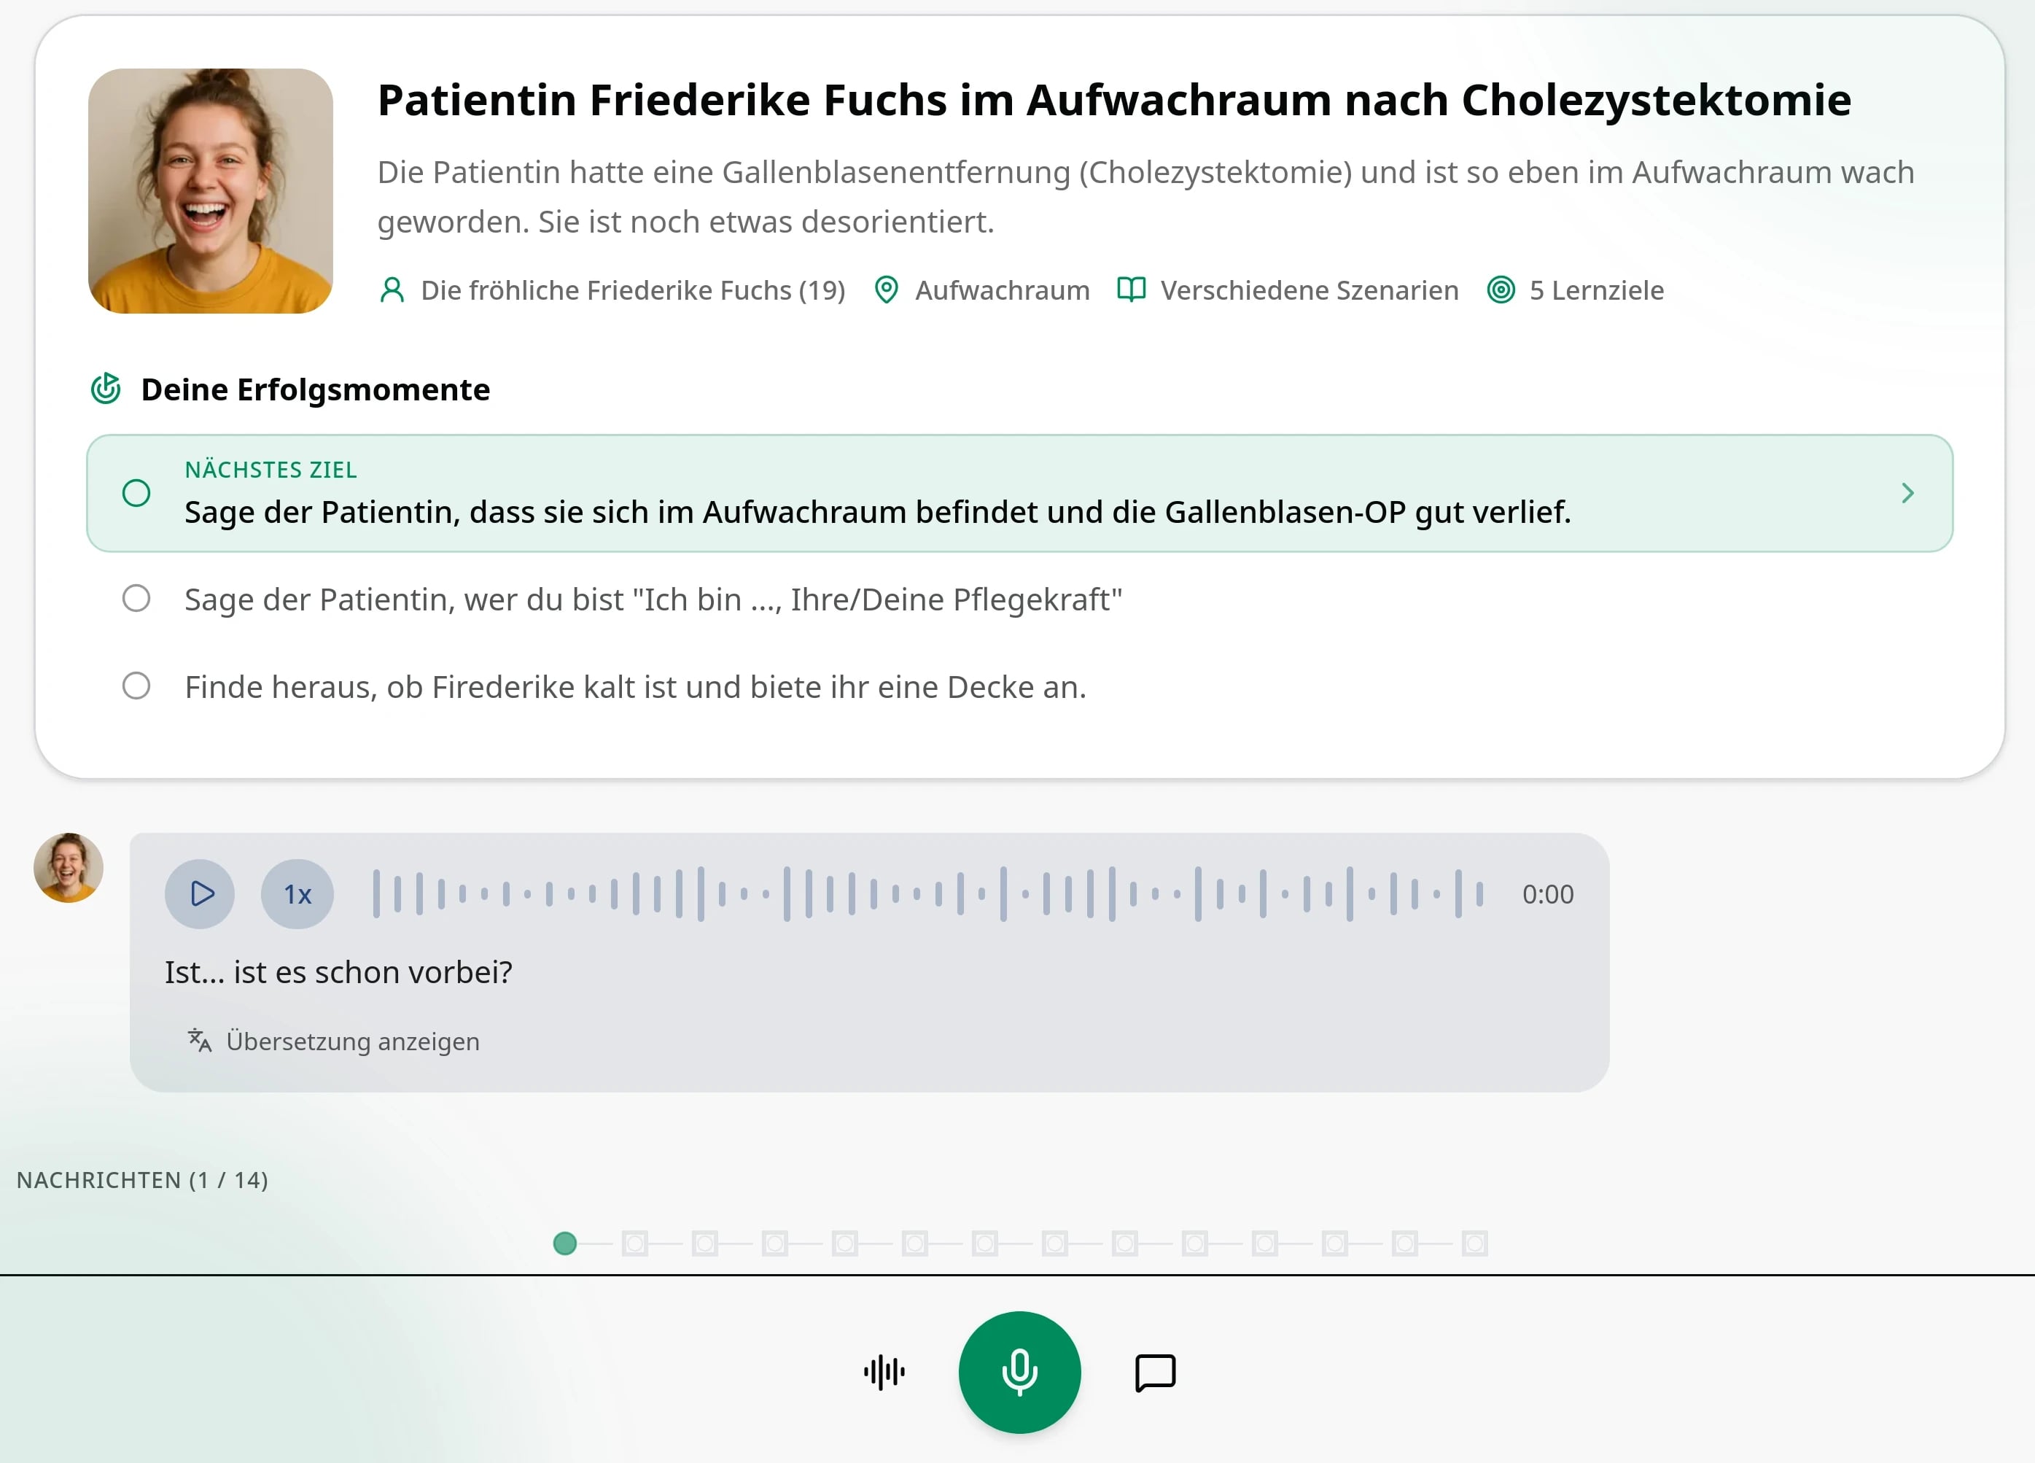Select the 'Decke anbieten' goal circle
The height and width of the screenshot is (1463, 2035).
click(136, 686)
